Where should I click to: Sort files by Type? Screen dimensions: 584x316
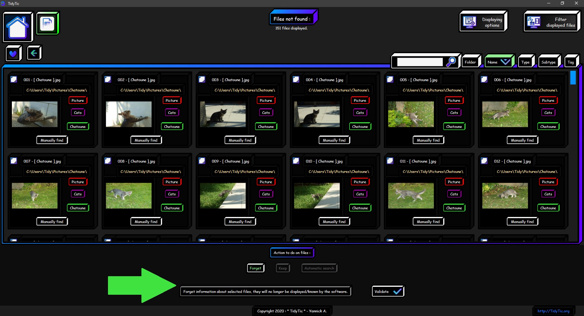coord(525,62)
